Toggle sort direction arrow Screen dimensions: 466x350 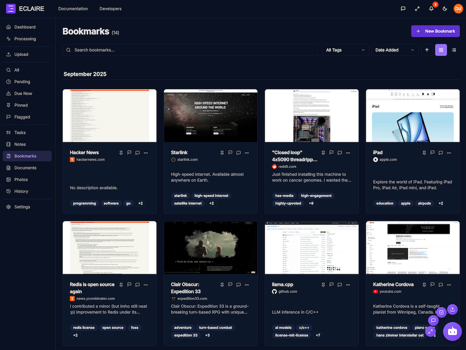[x=427, y=50]
